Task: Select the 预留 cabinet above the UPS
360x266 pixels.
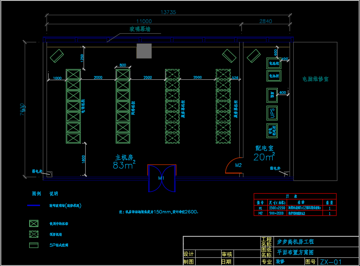Action: point(272,95)
